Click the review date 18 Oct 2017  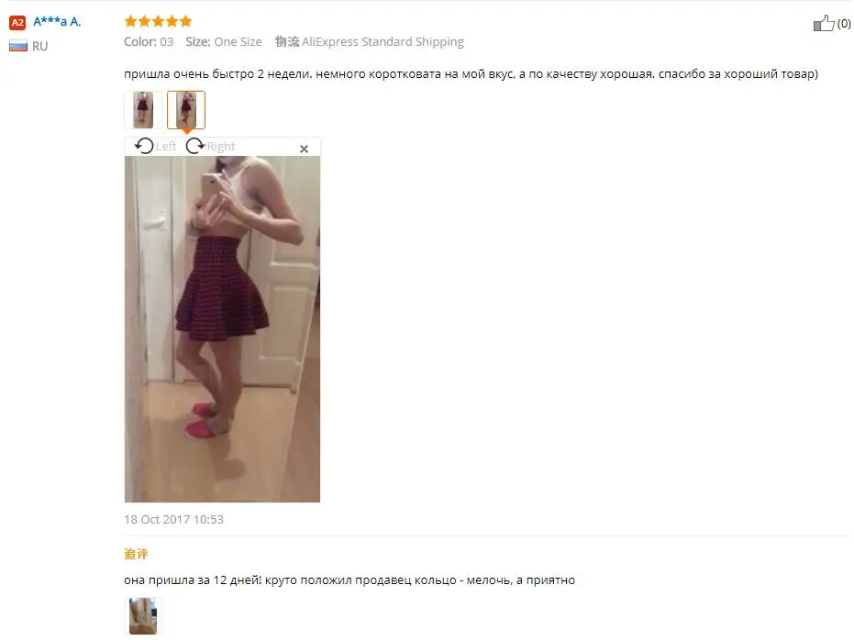click(173, 520)
